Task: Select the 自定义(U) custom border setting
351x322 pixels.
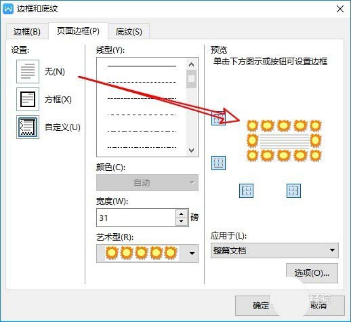Action: pos(28,127)
